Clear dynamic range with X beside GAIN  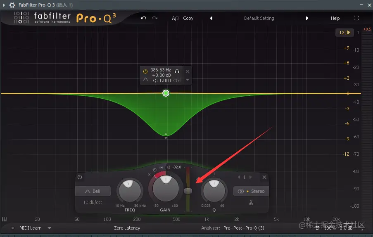coord(149,175)
